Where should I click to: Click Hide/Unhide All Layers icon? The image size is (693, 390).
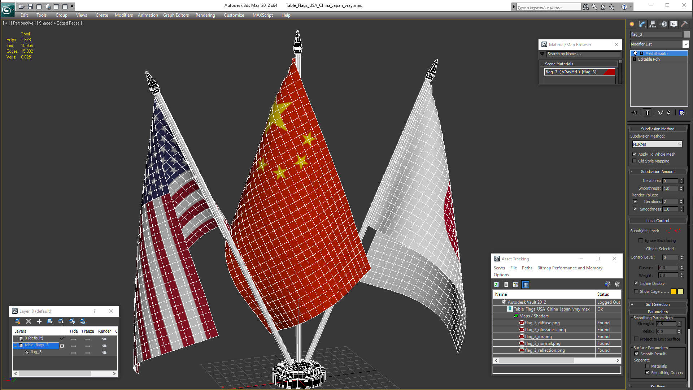point(72,321)
